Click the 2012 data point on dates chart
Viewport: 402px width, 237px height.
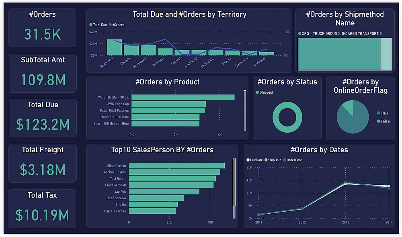(x=302, y=209)
